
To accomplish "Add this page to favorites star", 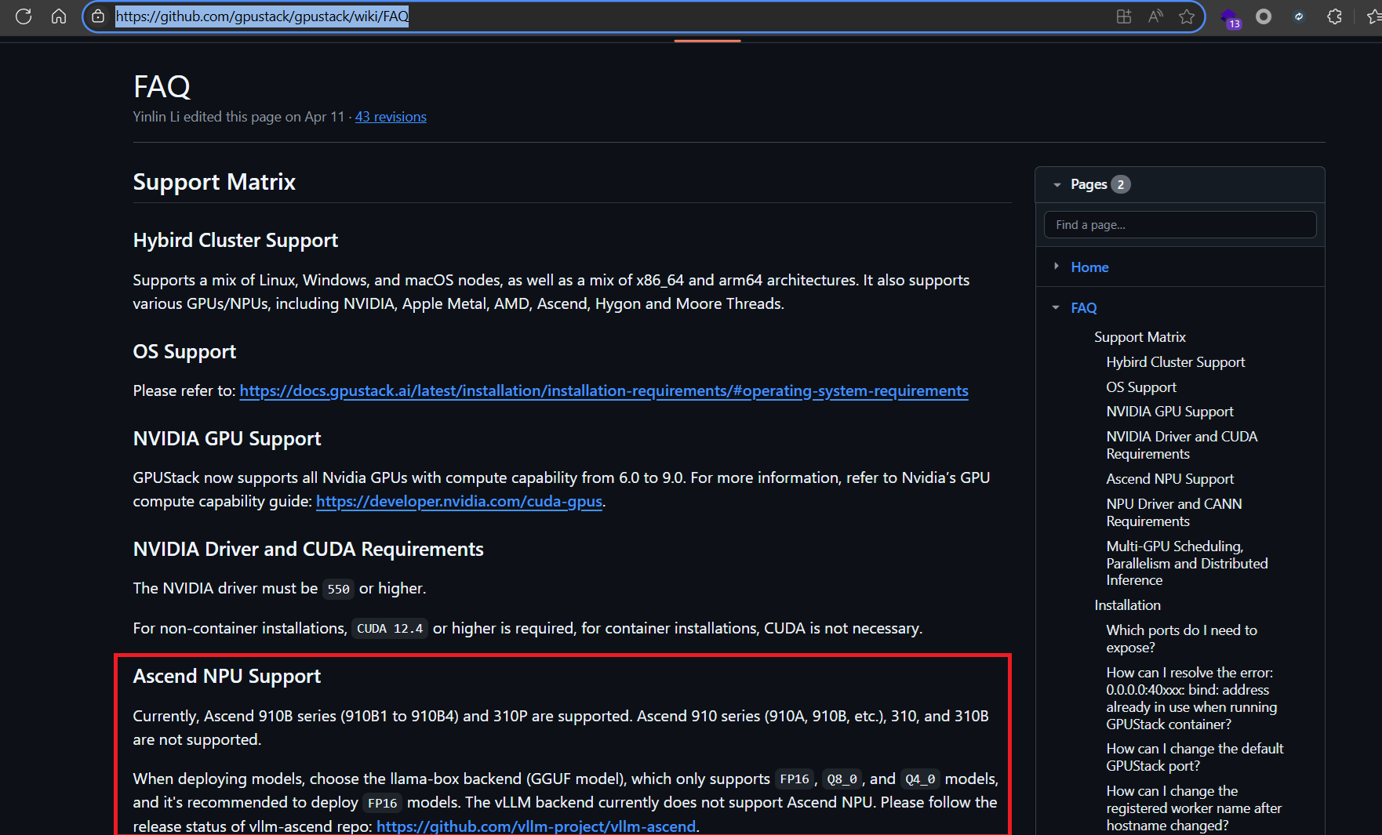I will [1187, 16].
